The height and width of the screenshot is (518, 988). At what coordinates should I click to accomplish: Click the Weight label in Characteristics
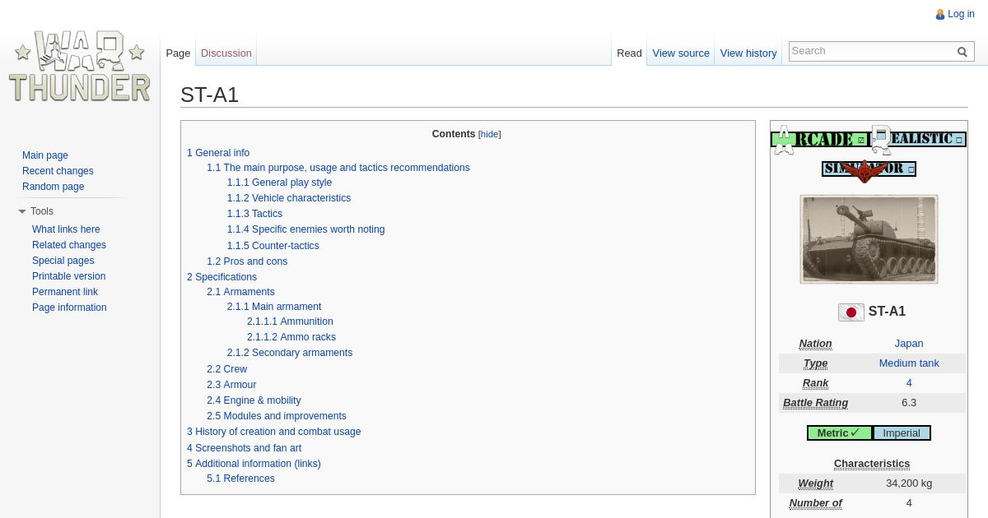[815, 483]
